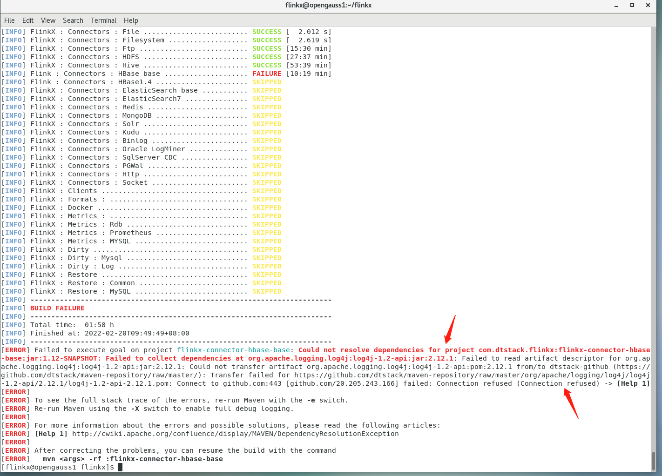Open the Help menu
The width and height of the screenshot is (662, 476).
(x=131, y=20)
